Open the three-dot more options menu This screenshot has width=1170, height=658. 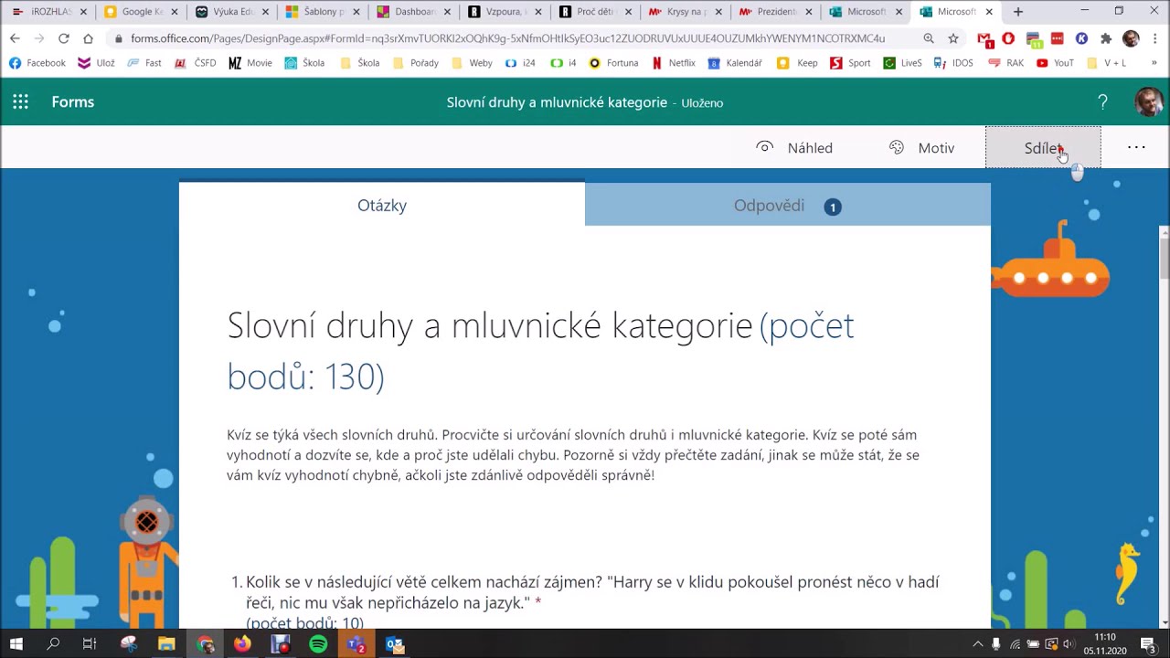coord(1136,147)
